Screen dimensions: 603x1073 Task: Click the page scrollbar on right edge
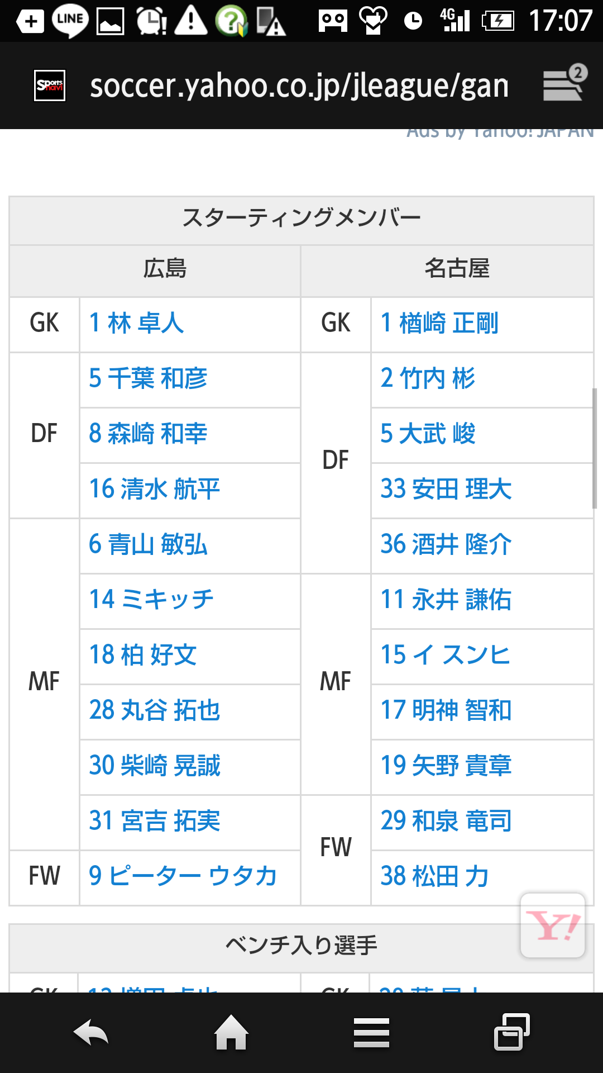coord(595,448)
